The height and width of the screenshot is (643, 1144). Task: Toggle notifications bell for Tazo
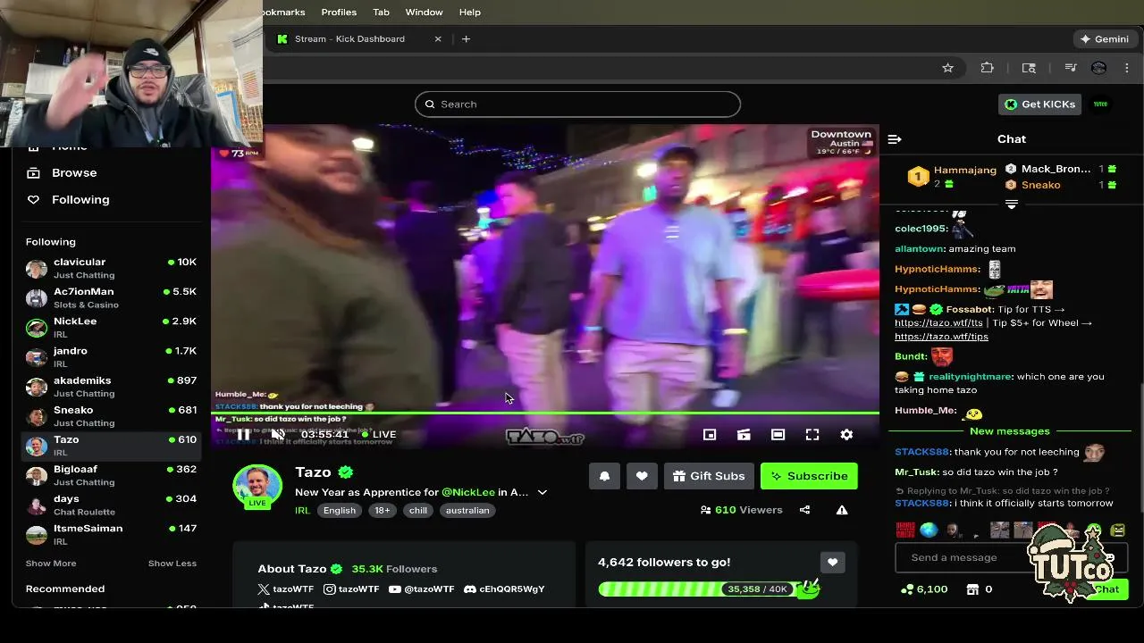click(604, 476)
